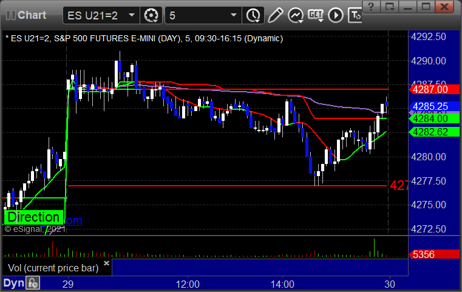Click the 4292.50 price axis label
The height and width of the screenshot is (292, 462).
pyautogui.click(x=429, y=37)
